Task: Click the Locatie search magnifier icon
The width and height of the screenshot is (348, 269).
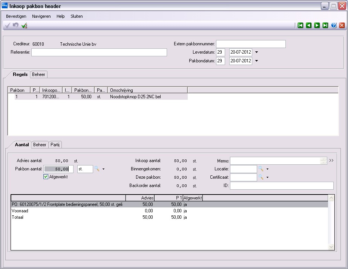Action: (261, 169)
